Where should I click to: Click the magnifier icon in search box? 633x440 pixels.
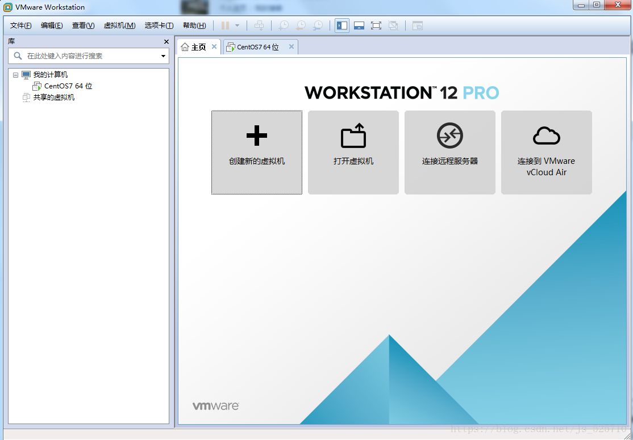tap(18, 56)
